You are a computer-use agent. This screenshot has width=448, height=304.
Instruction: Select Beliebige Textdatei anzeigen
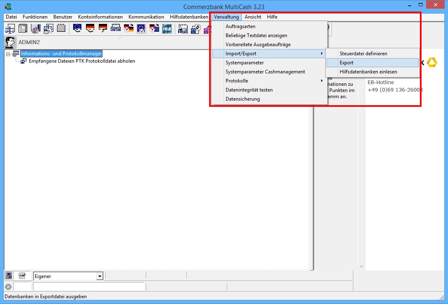pos(269,35)
